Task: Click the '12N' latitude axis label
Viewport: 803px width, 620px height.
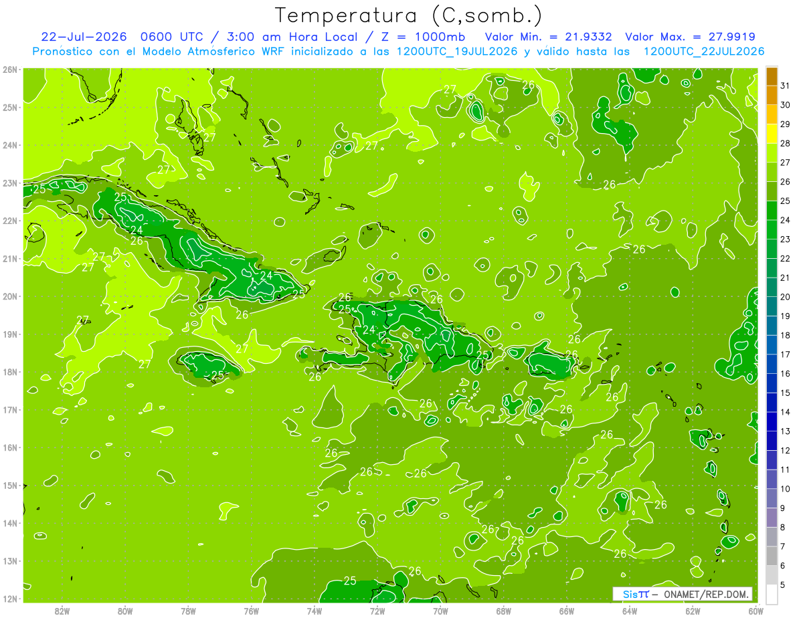Action: pos(10,599)
